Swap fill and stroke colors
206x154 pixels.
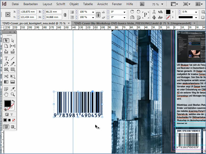coord(13,101)
